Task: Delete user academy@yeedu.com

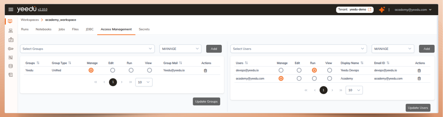Action: pos(419,78)
